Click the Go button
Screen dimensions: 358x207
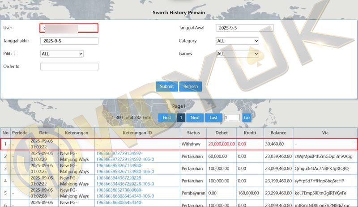coord(247,118)
